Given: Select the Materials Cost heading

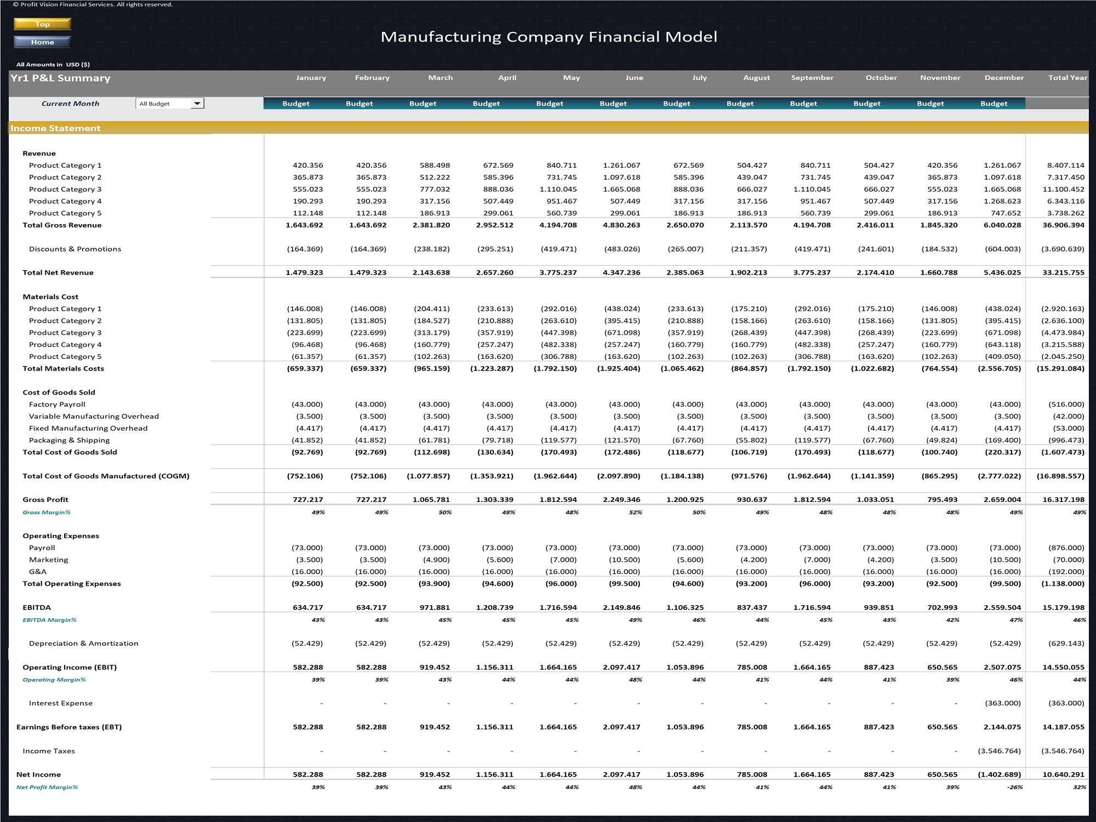Looking at the screenshot, I should pyautogui.click(x=50, y=296).
